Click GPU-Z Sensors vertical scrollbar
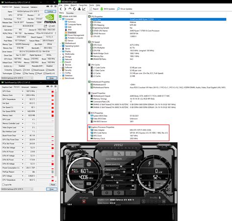This screenshot has height=221, width=232. pos(56,135)
